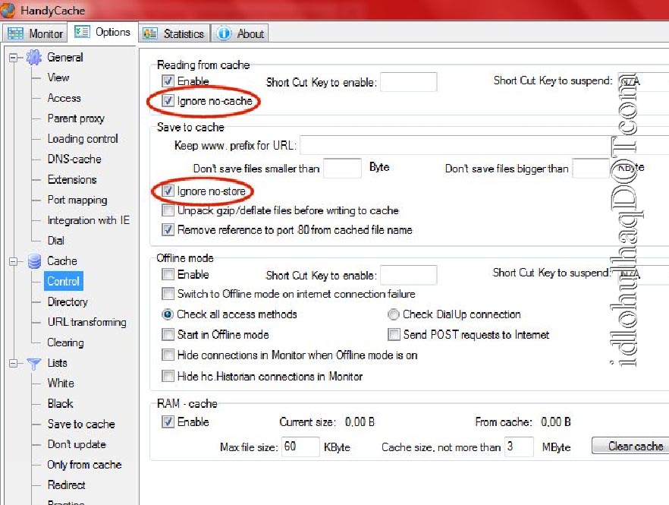The image size is (669, 505).
Task: Open Directory under Cache
Action: 68,302
